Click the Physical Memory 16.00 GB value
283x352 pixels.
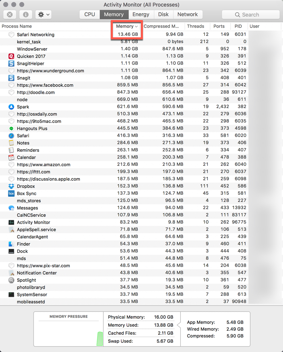point(163,317)
